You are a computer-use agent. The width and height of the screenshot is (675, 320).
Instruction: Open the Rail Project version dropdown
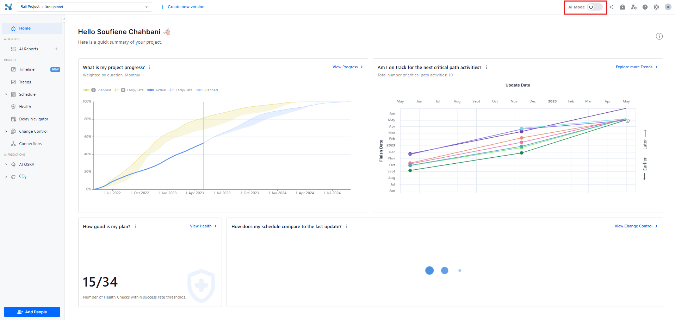click(x=85, y=7)
